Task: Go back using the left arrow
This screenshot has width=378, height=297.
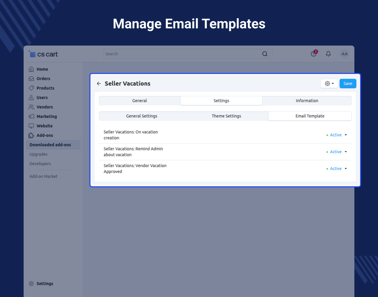Action: (99, 83)
